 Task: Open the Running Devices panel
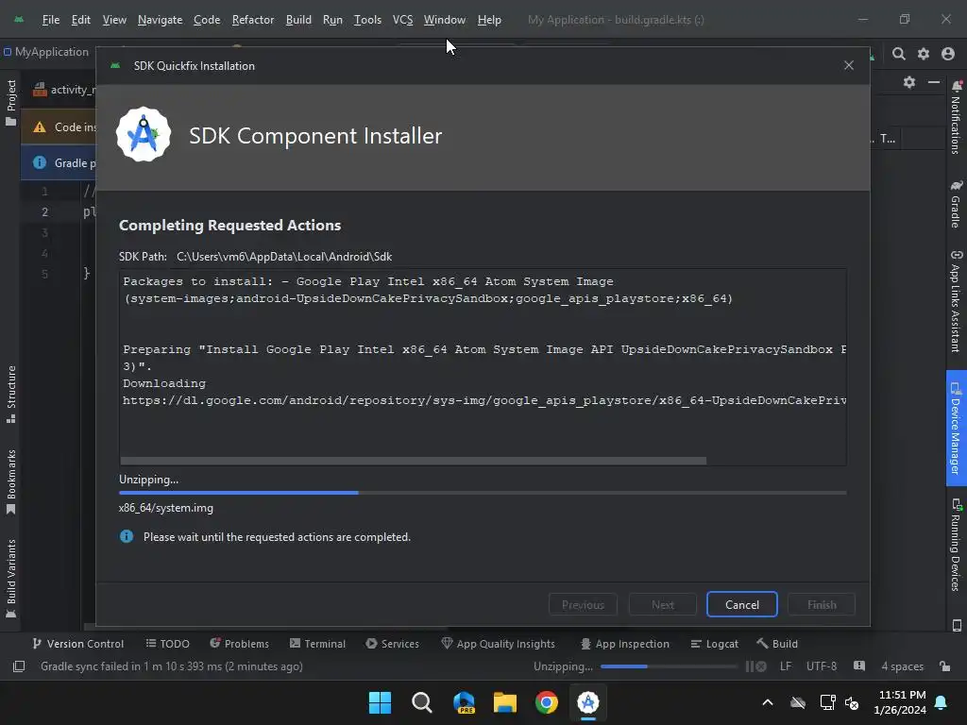tap(956, 545)
